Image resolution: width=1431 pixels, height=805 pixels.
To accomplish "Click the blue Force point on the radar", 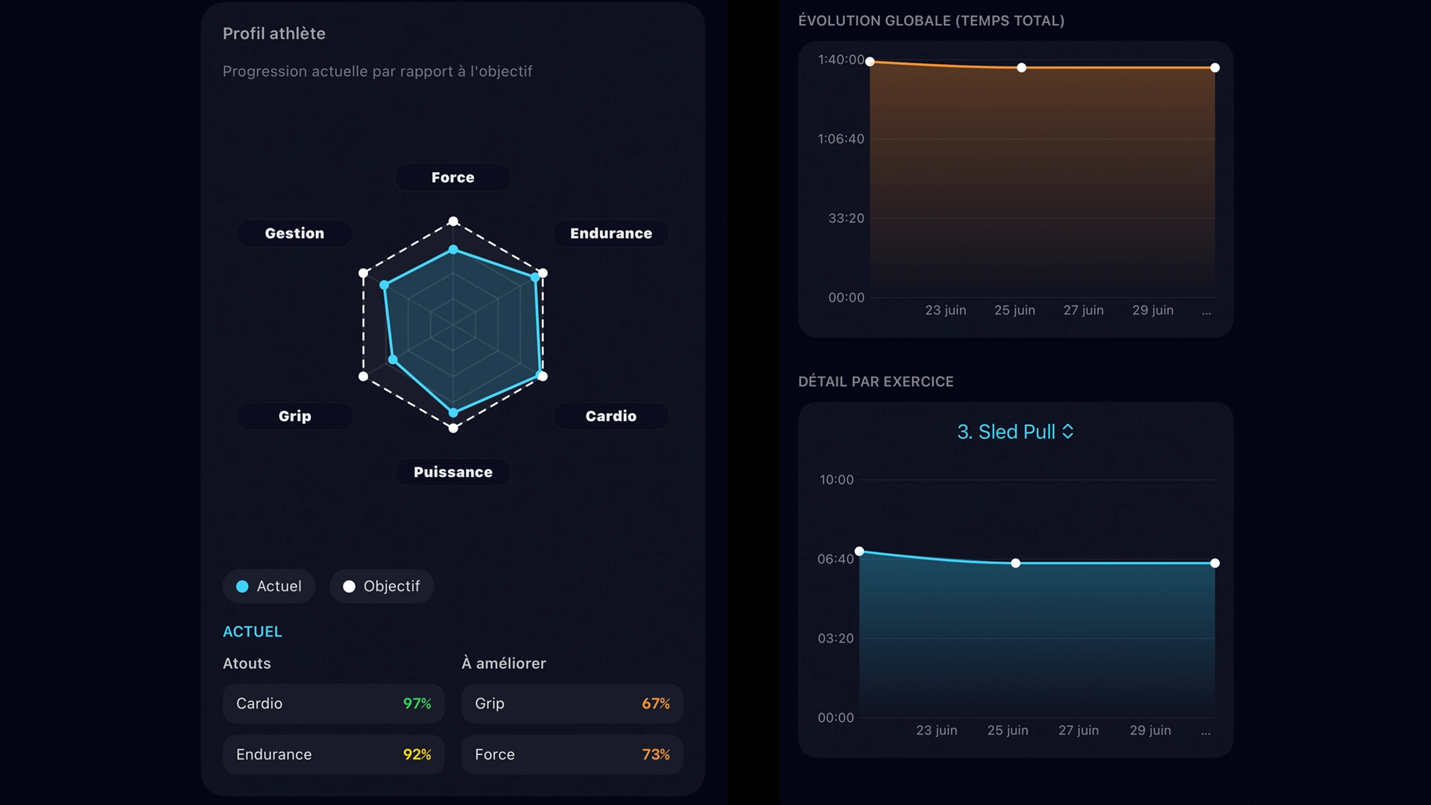I will tap(453, 250).
